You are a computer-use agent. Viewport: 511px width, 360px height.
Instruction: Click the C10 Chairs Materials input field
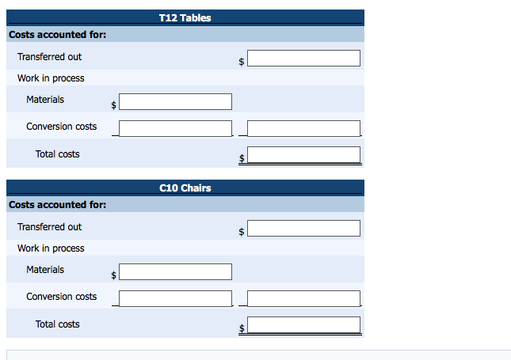coord(176,271)
